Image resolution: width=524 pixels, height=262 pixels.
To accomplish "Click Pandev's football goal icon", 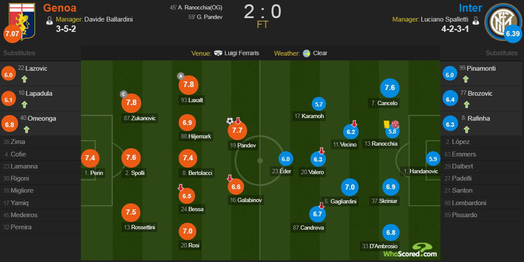I will [230, 121].
